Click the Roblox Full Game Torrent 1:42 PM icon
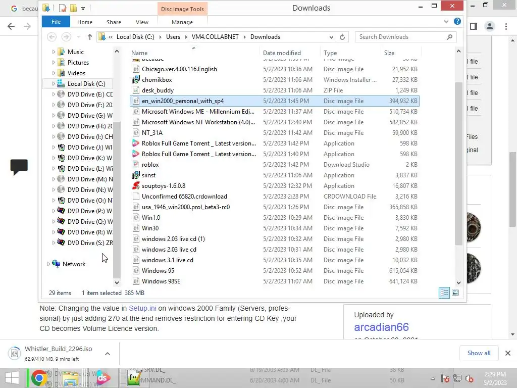 (136, 143)
